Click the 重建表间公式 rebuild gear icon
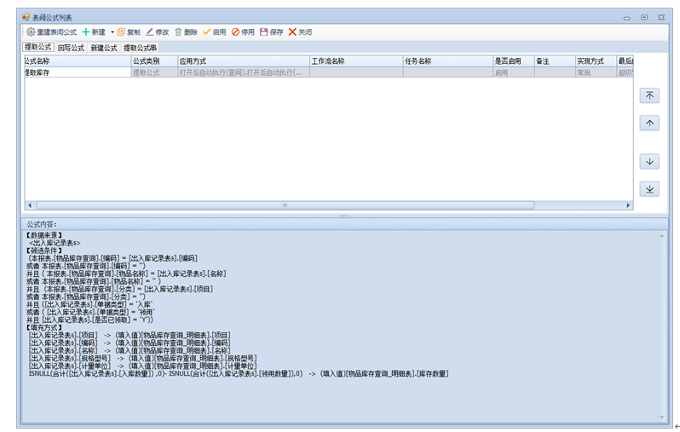 pyautogui.click(x=31, y=32)
